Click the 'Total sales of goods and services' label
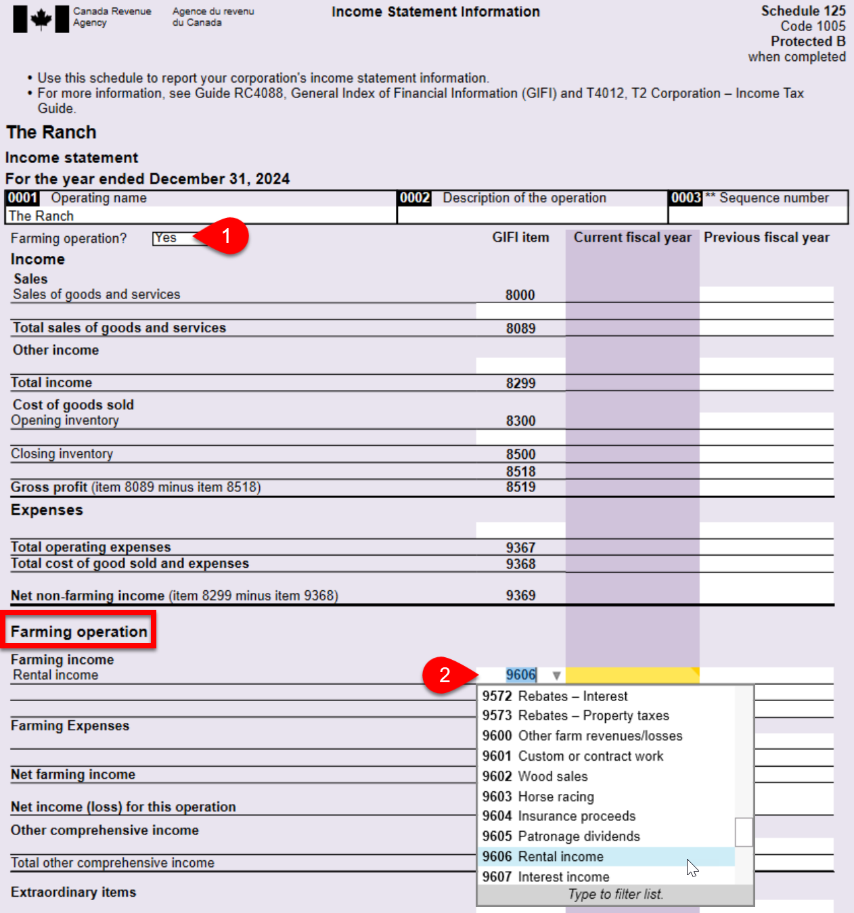 120,328
